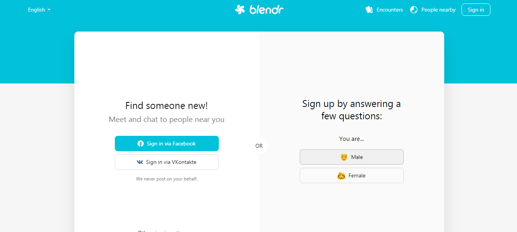
Task: Click the VK icon on the VKontakte button
Action: 140,162
